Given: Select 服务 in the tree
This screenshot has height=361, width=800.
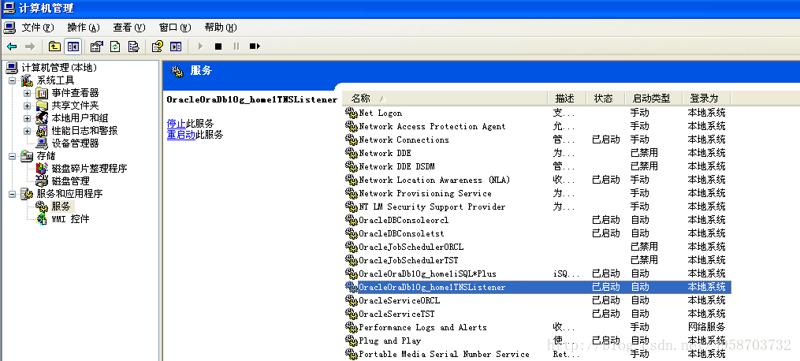Looking at the screenshot, I should click(61, 206).
